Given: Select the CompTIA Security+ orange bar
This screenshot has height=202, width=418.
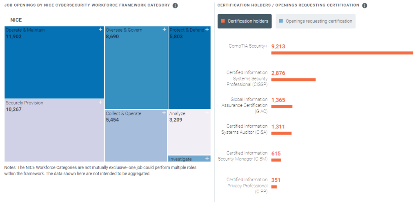Looking at the screenshot, I should pyautogui.click(x=342, y=53).
